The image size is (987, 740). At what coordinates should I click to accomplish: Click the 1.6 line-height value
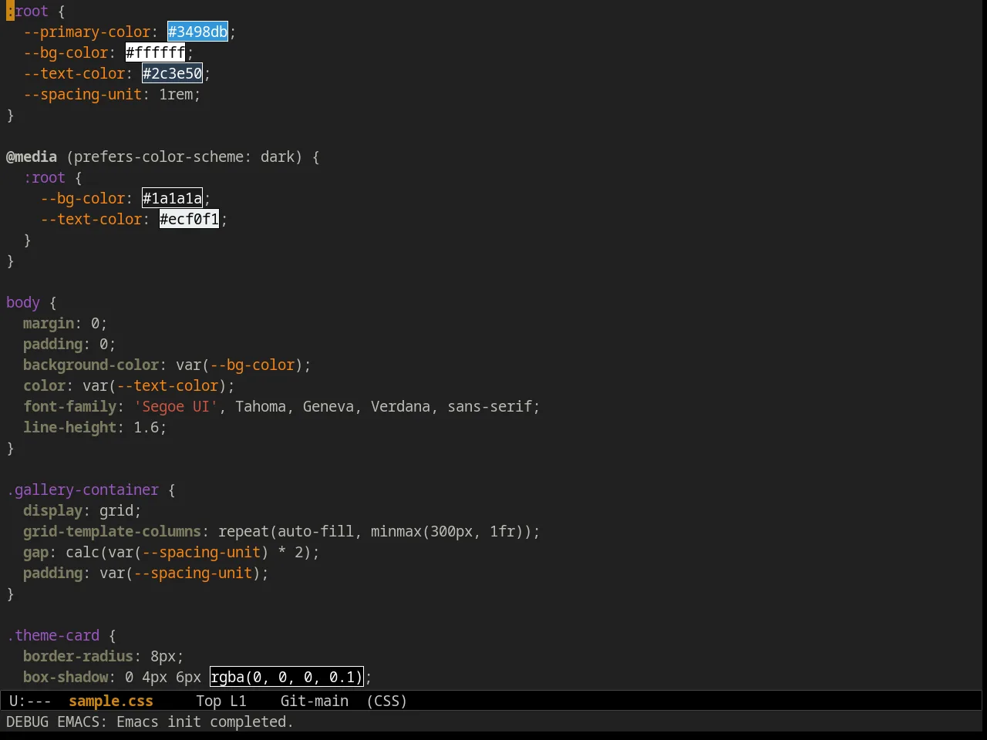coord(147,427)
